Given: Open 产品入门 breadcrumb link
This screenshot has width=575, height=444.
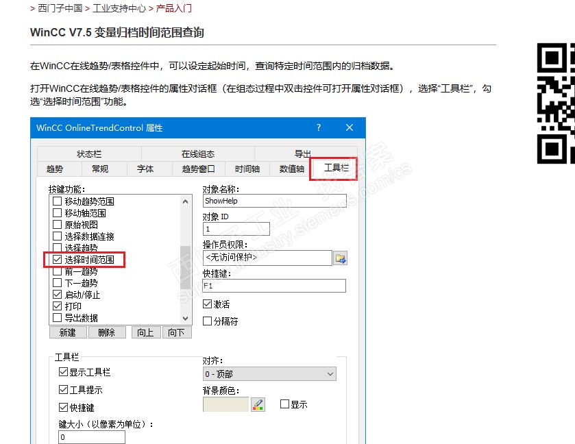Looking at the screenshot, I should pyautogui.click(x=174, y=8).
